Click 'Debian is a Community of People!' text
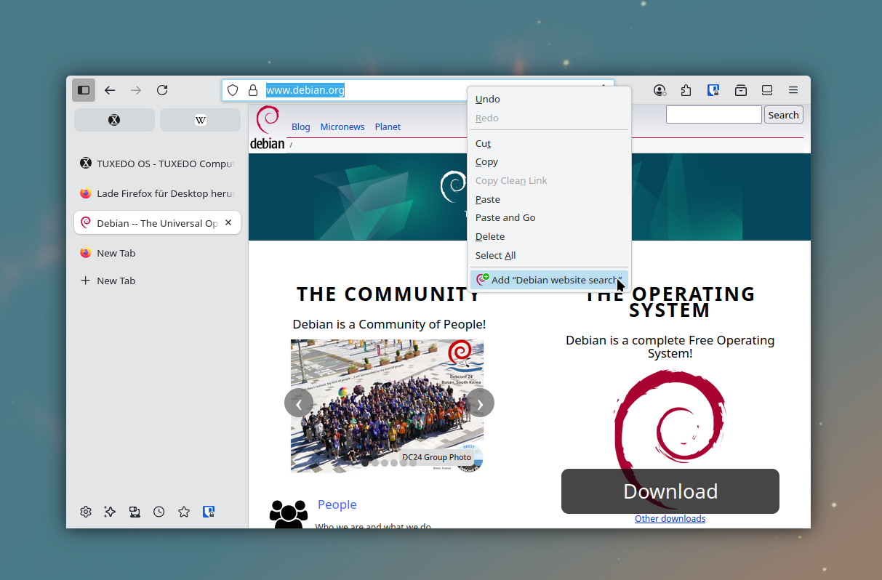882x580 pixels. [x=389, y=324]
